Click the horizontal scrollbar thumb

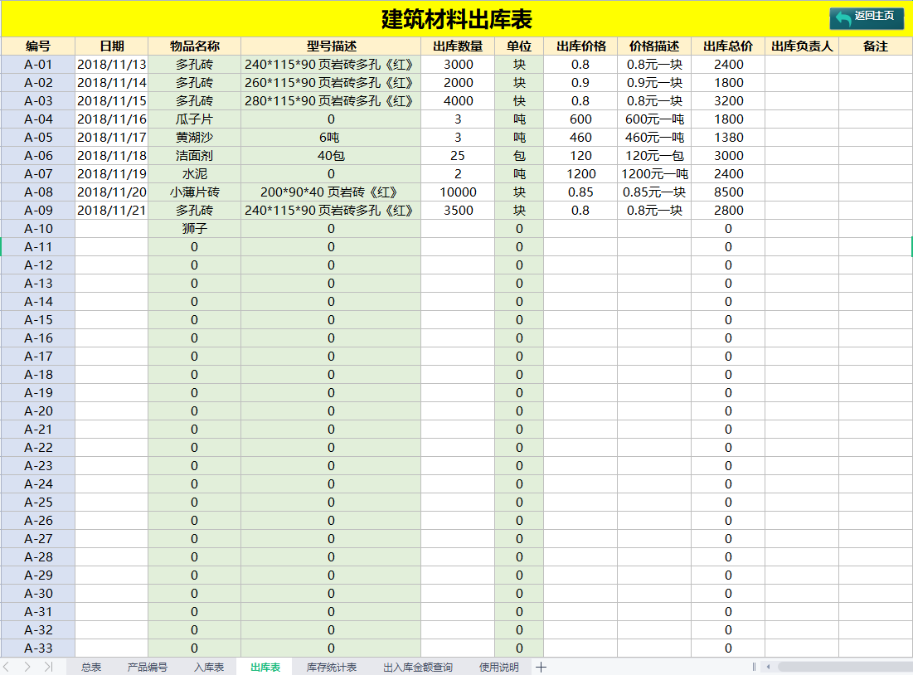tap(845, 666)
